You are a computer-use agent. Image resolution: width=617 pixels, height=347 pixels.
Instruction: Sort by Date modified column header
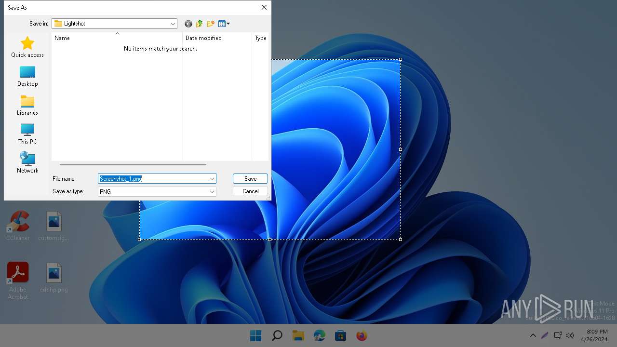coord(217,38)
